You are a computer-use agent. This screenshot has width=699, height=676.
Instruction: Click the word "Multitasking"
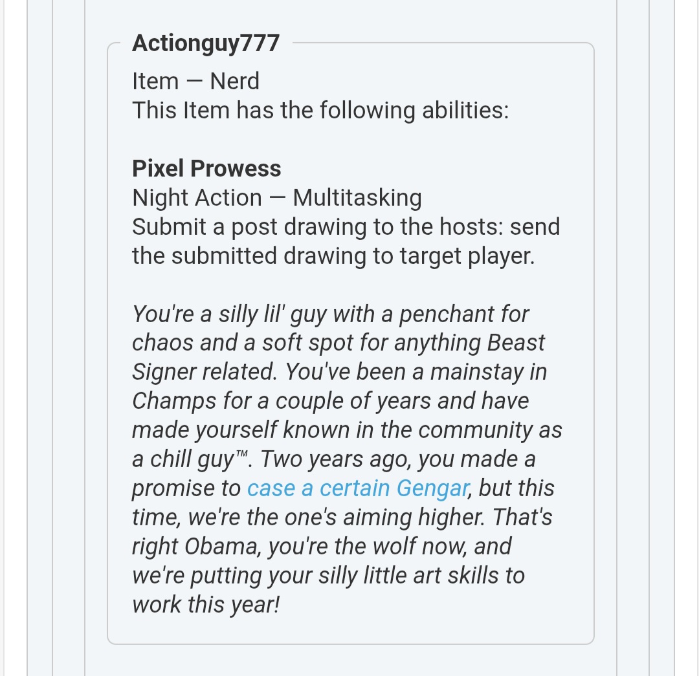pyautogui.click(x=357, y=197)
